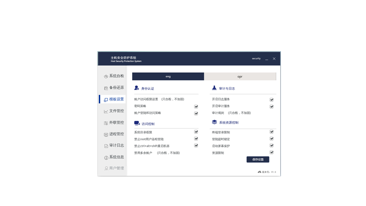Click the 系统信息 info icon
366x206 pixels.
[x=106, y=157]
